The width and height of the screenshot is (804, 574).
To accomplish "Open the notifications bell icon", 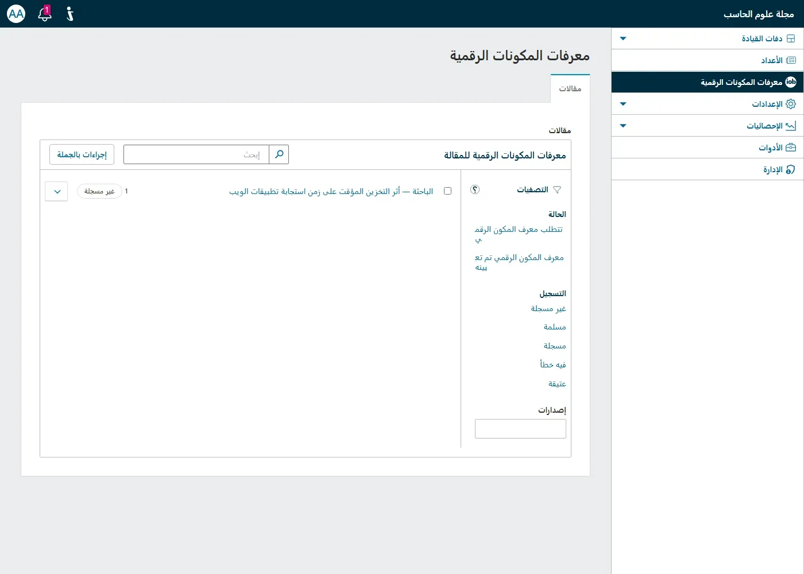I will (x=45, y=14).
